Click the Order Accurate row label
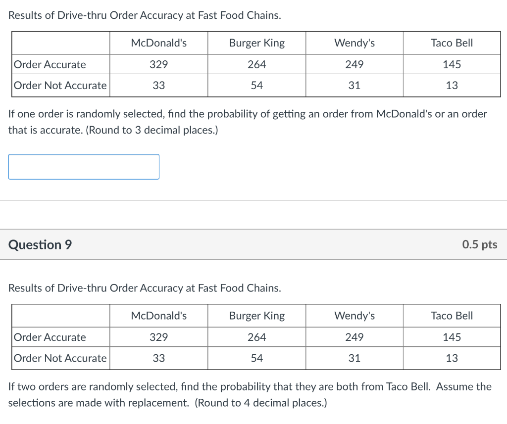 (x=50, y=64)
